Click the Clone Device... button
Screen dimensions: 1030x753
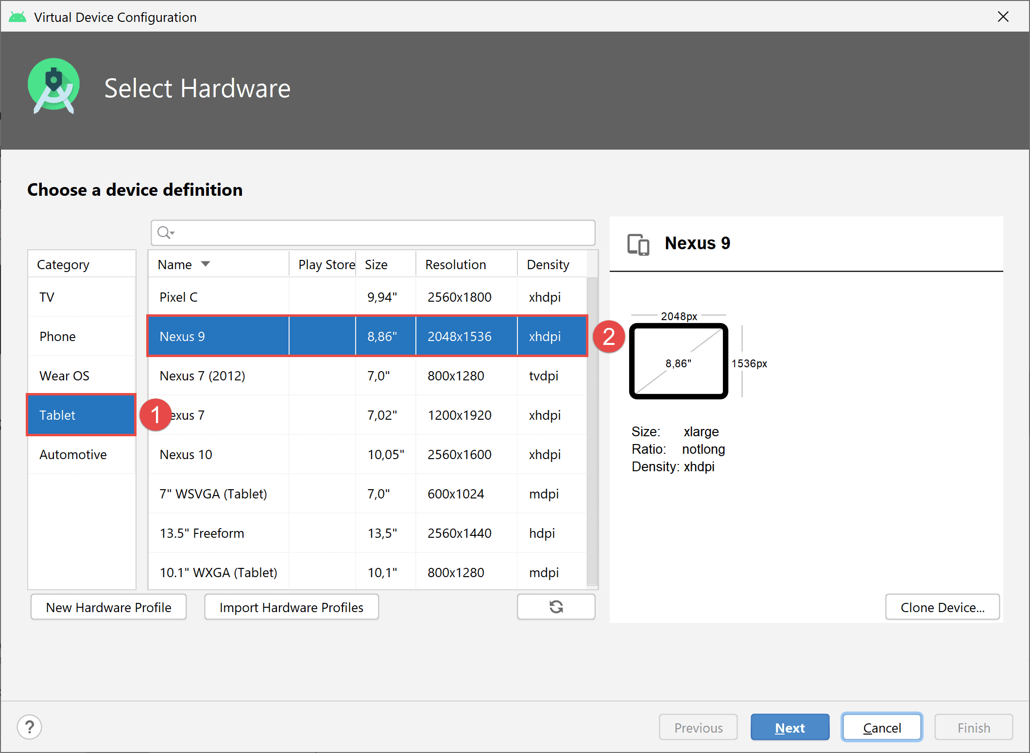click(942, 607)
